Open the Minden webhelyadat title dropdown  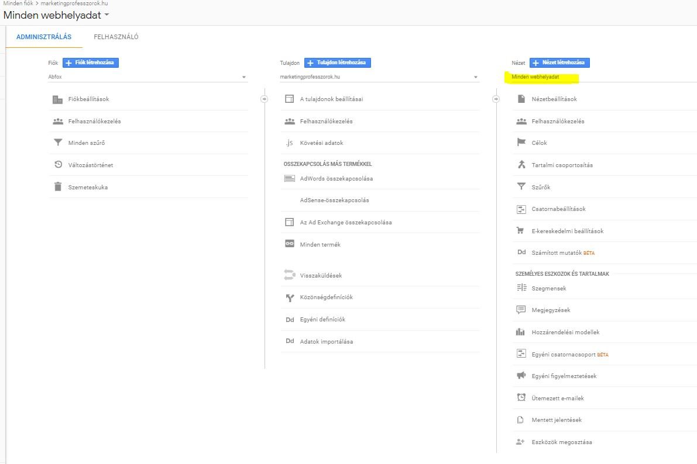point(56,15)
